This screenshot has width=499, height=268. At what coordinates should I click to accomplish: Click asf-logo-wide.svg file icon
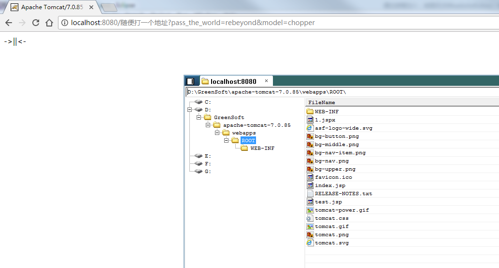point(310,128)
